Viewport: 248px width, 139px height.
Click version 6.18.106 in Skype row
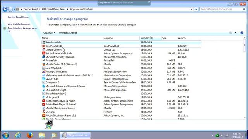tap(182, 79)
